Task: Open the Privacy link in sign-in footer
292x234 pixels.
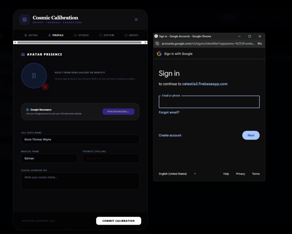Action: coord(240,174)
